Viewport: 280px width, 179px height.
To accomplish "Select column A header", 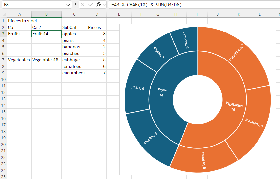I will 20,14.
